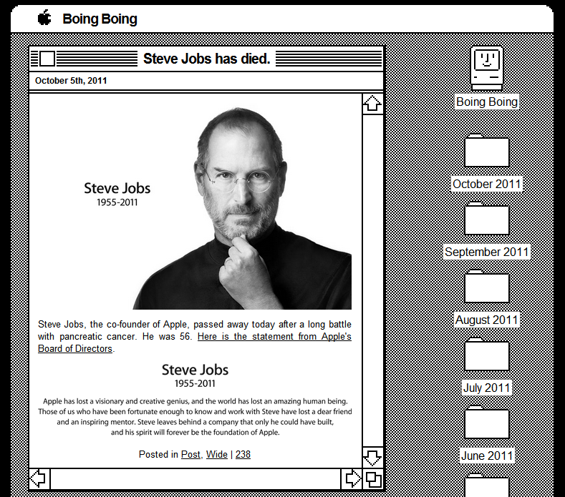This screenshot has height=497, width=565.
Task: Open the July 2011 folder icon
Action: pyautogui.click(x=486, y=354)
